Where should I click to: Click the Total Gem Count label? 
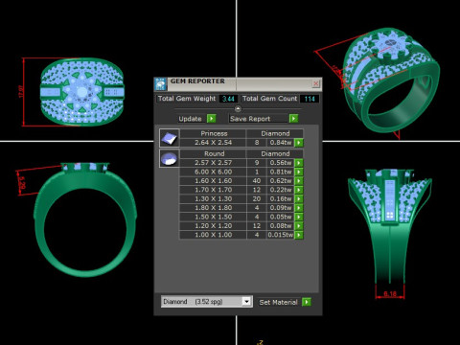coord(270,99)
